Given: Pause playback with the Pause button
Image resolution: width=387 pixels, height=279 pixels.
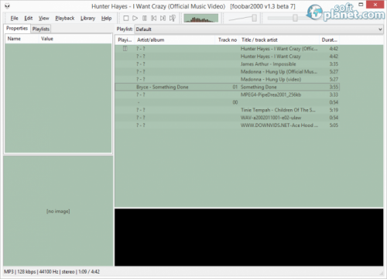Looking at the screenshot, I should tap(145, 18).
